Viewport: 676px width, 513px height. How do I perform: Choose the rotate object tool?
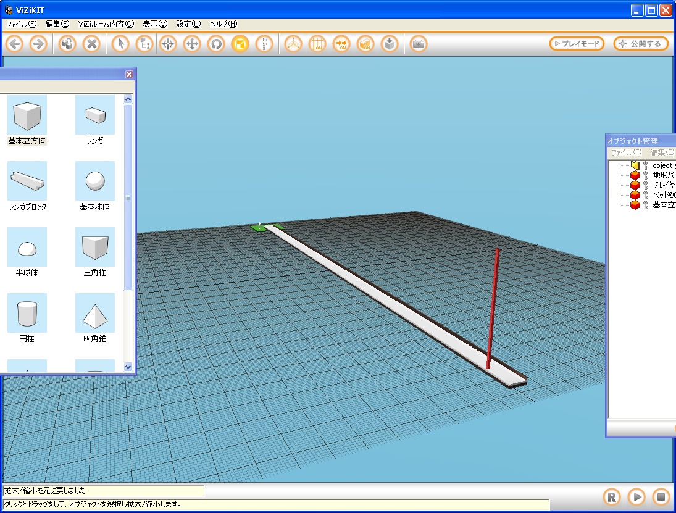[215, 44]
